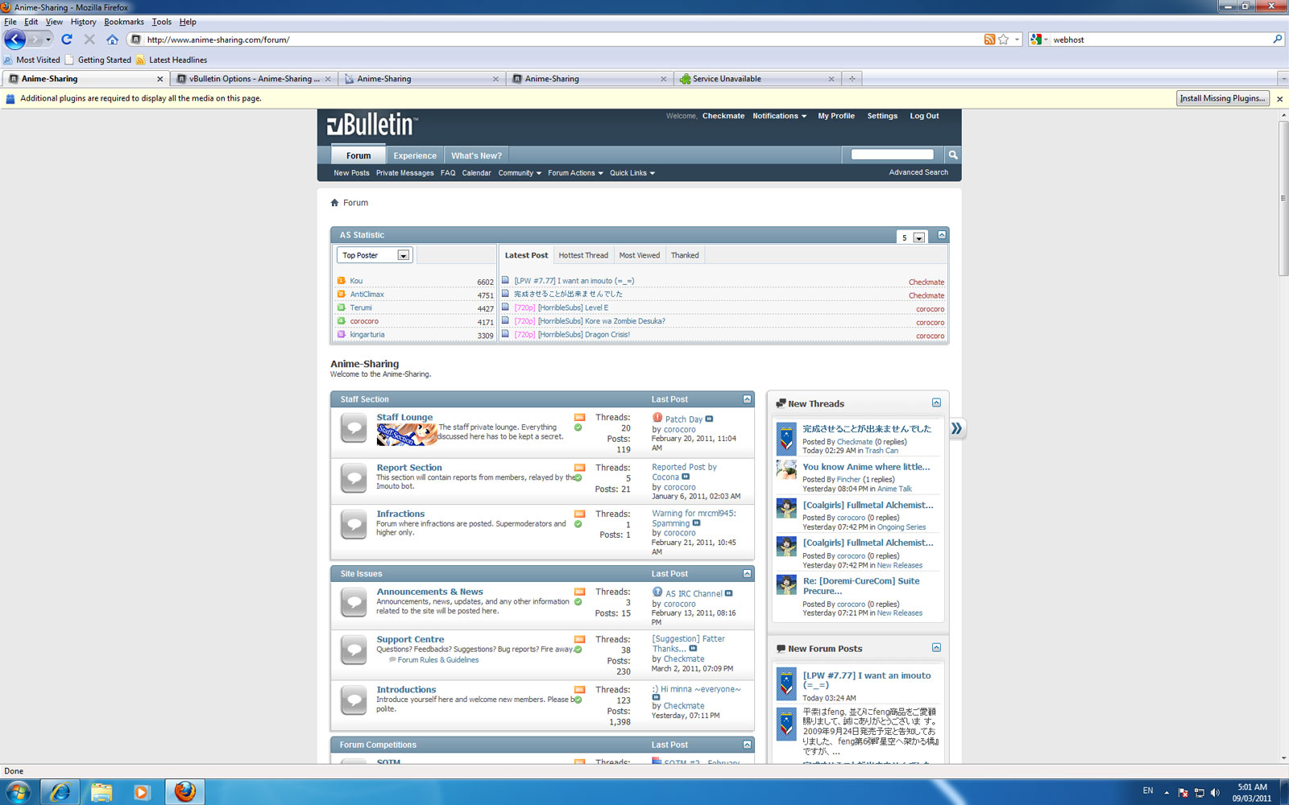Collapse the Site Issues category

(x=747, y=573)
